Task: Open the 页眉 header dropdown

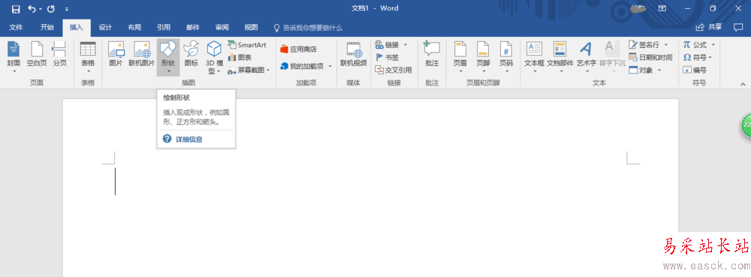Action: [x=460, y=57]
